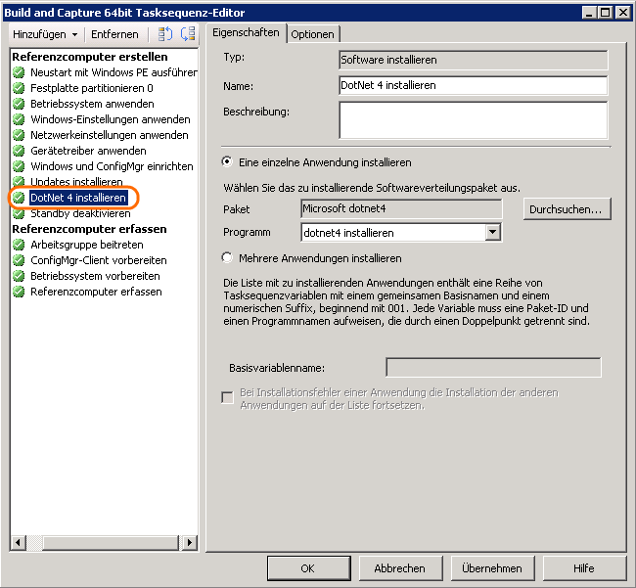This screenshot has height=588, width=636.
Task: Click green check icon beside Betriebssystem anwenden
Action: 19,104
